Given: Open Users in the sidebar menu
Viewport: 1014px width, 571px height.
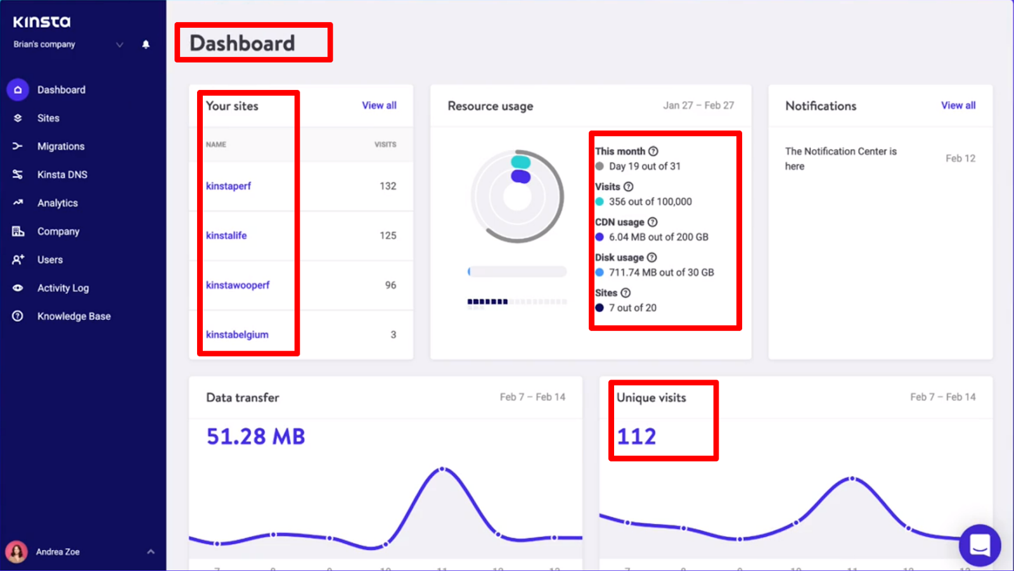Looking at the screenshot, I should (x=50, y=260).
